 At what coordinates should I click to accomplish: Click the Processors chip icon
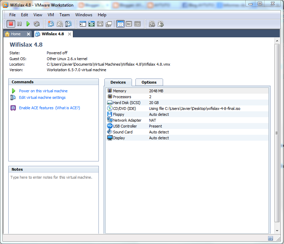pyautogui.click(x=110, y=96)
